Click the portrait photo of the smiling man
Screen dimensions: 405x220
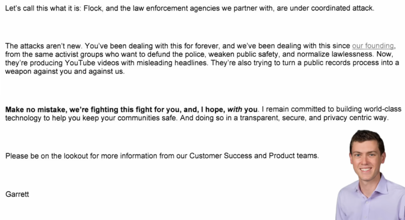click(x=368, y=173)
